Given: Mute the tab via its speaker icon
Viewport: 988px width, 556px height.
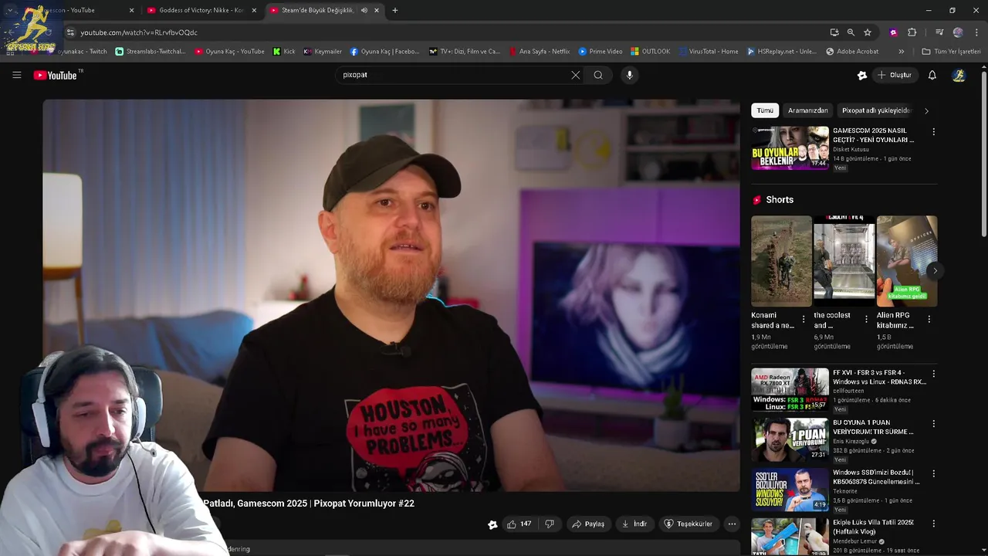Looking at the screenshot, I should click(364, 10).
